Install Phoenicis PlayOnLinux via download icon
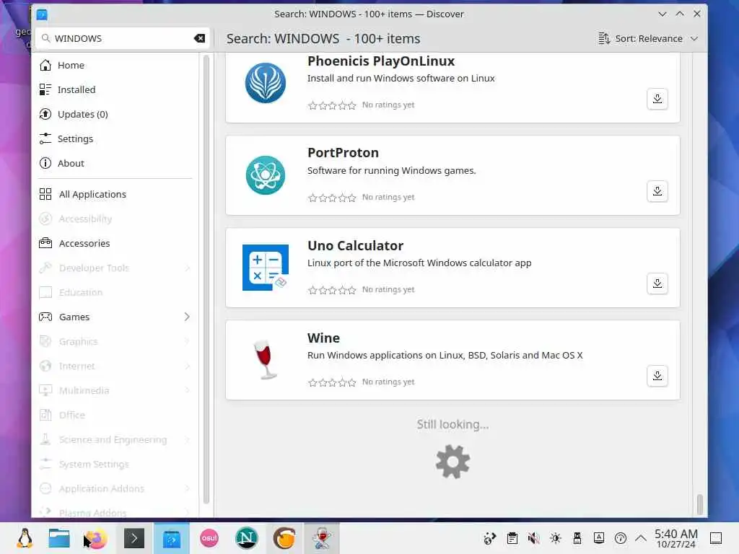 657,99
